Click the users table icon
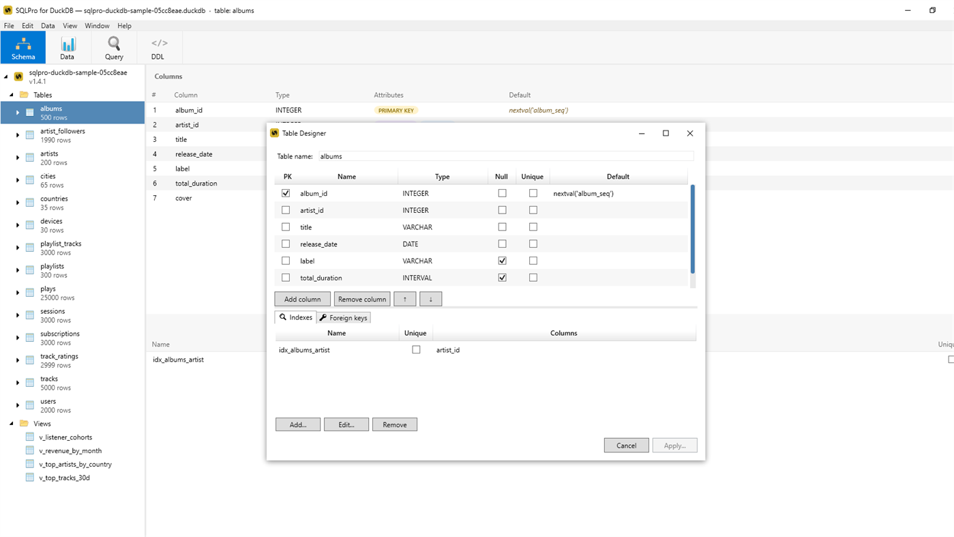The height and width of the screenshot is (537, 954). [x=30, y=405]
